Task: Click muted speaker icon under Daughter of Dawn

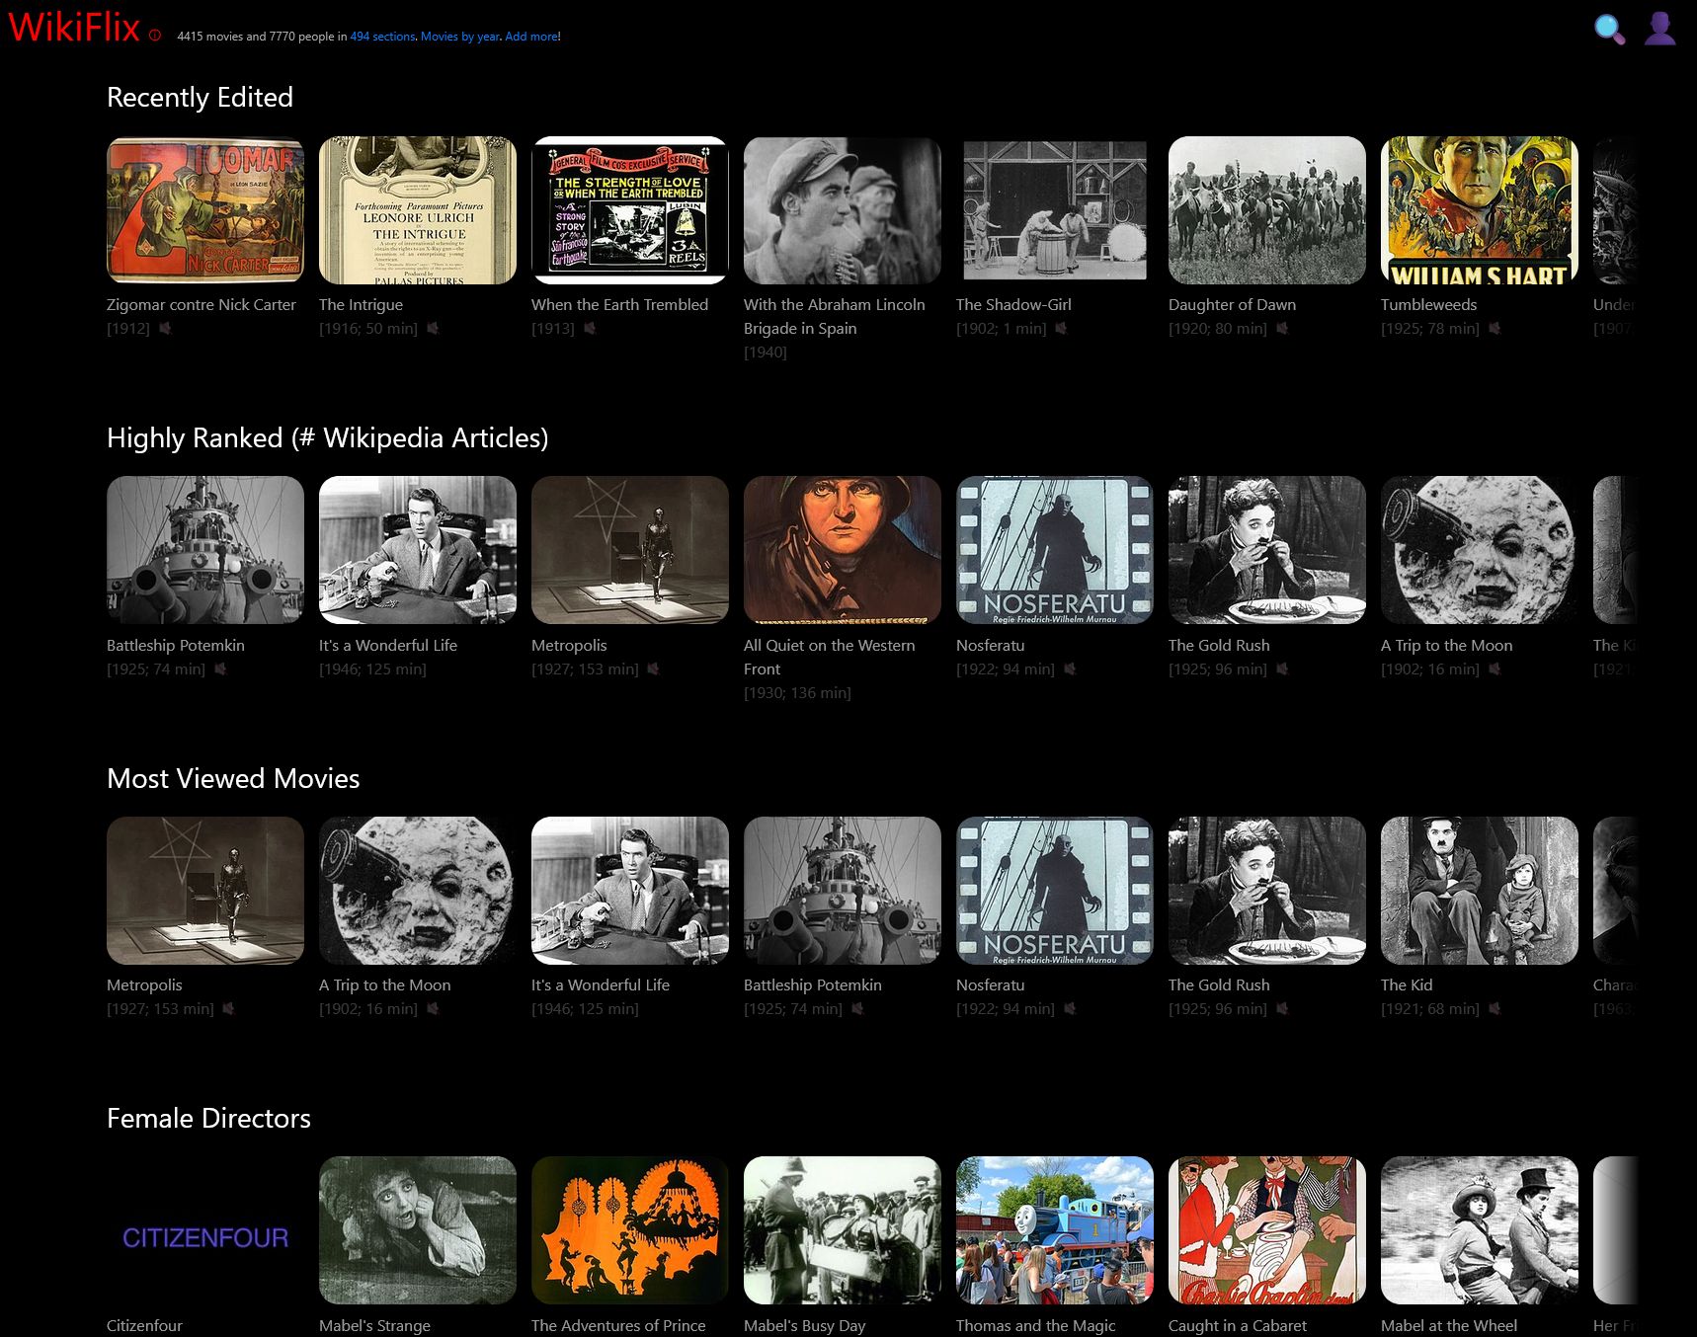Action: [1282, 329]
